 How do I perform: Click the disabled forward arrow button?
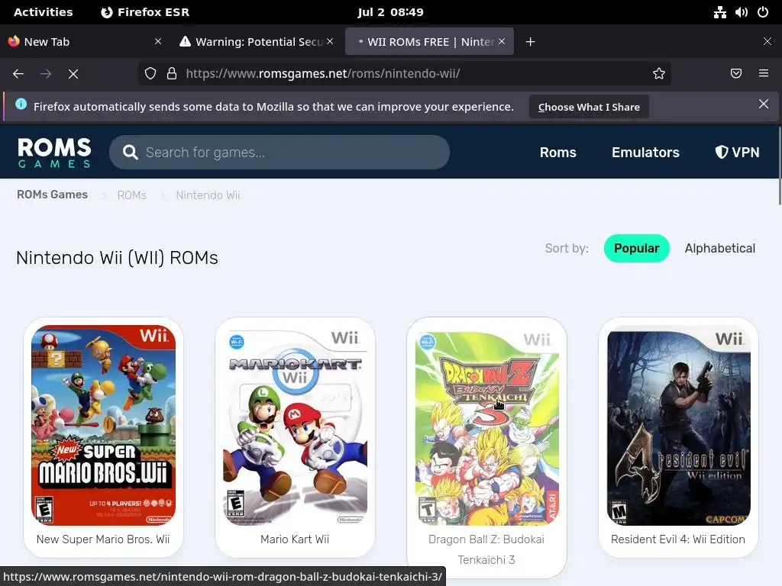[x=46, y=74]
